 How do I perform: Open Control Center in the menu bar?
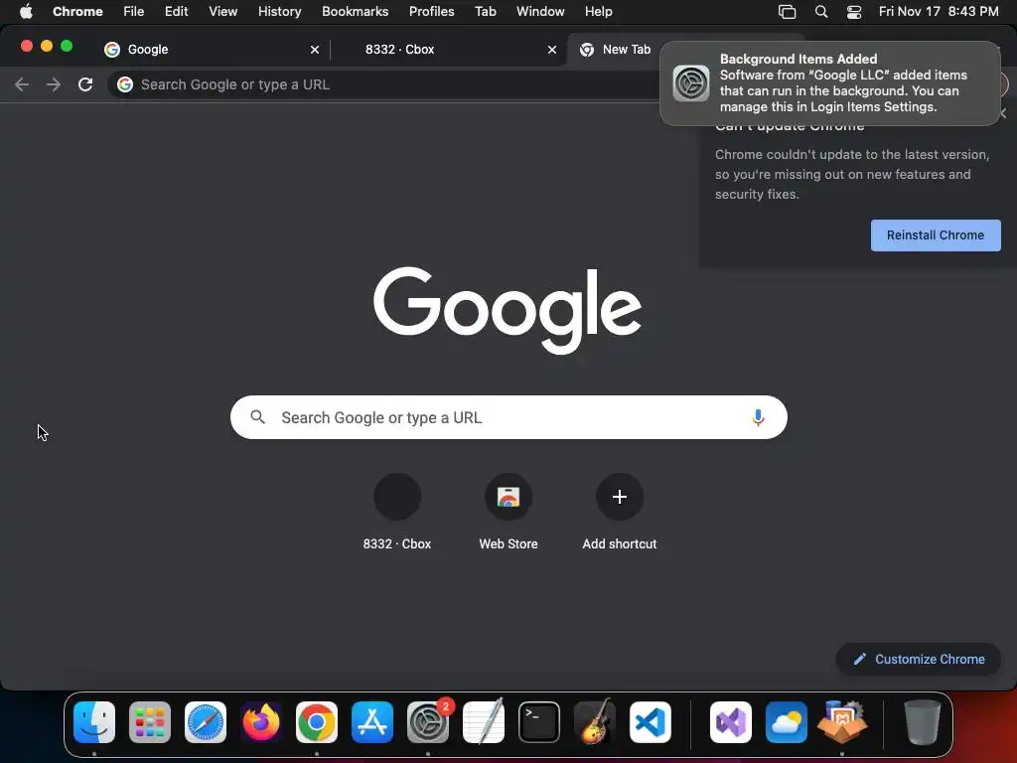(x=853, y=11)
